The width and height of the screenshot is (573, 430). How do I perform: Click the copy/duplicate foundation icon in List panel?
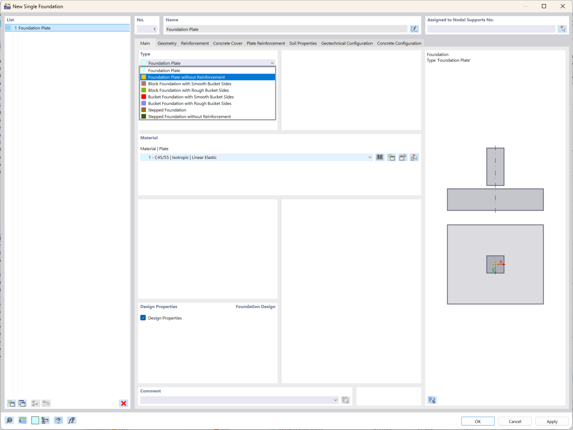tap(22, 403)
